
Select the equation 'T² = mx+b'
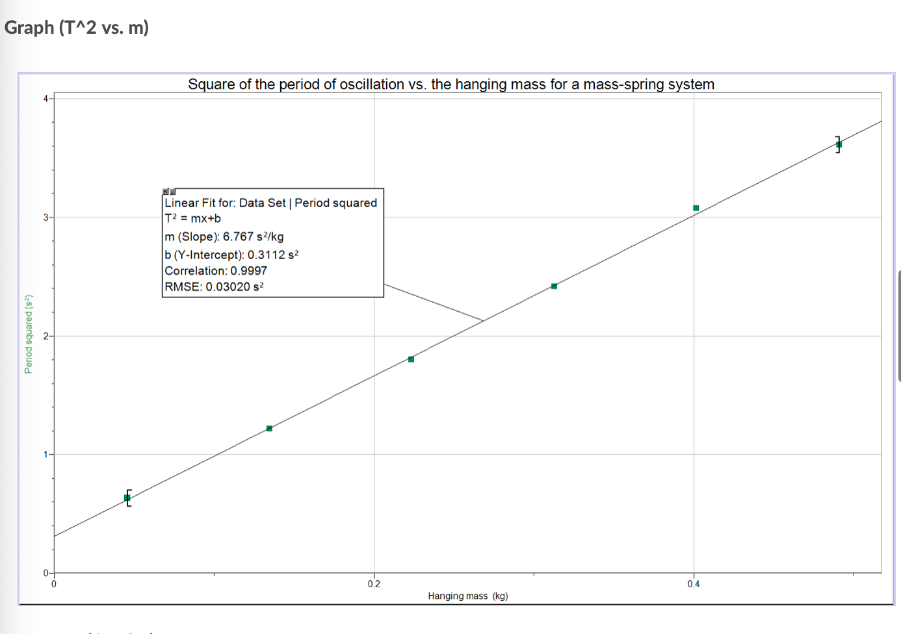[x=192, y=218]
